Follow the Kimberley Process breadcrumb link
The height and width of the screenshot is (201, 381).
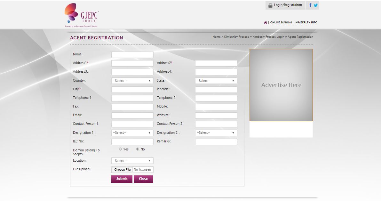235,36
